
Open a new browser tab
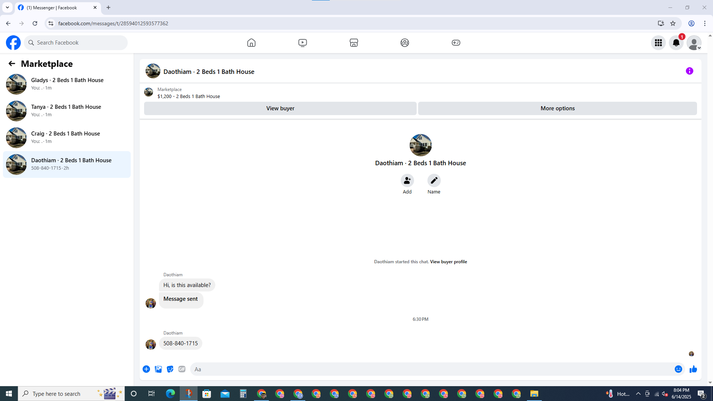tap(108, 7)
